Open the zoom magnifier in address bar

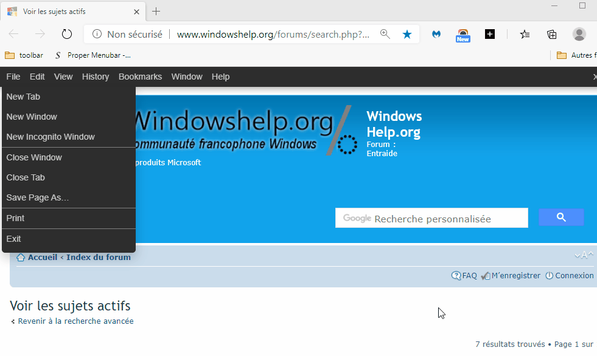(x=385, y=34)
